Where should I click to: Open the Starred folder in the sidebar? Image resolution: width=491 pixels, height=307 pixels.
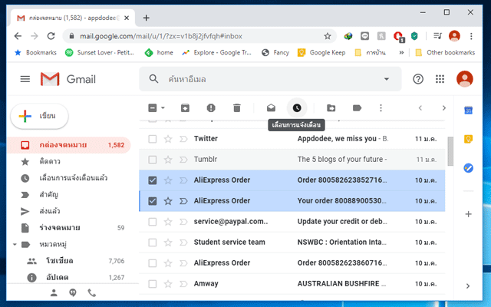coord(68,162)
